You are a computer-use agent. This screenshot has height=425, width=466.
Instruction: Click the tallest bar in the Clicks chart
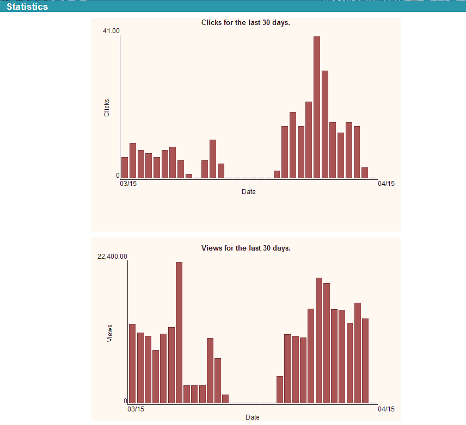coord(317,108)
